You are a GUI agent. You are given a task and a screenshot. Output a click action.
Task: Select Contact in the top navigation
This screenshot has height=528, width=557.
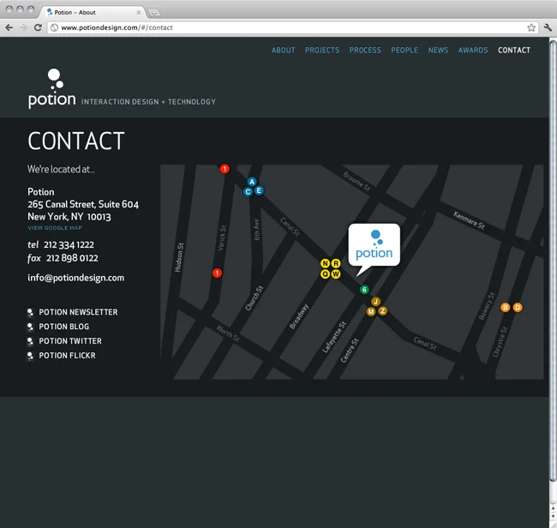click(514, 50)
